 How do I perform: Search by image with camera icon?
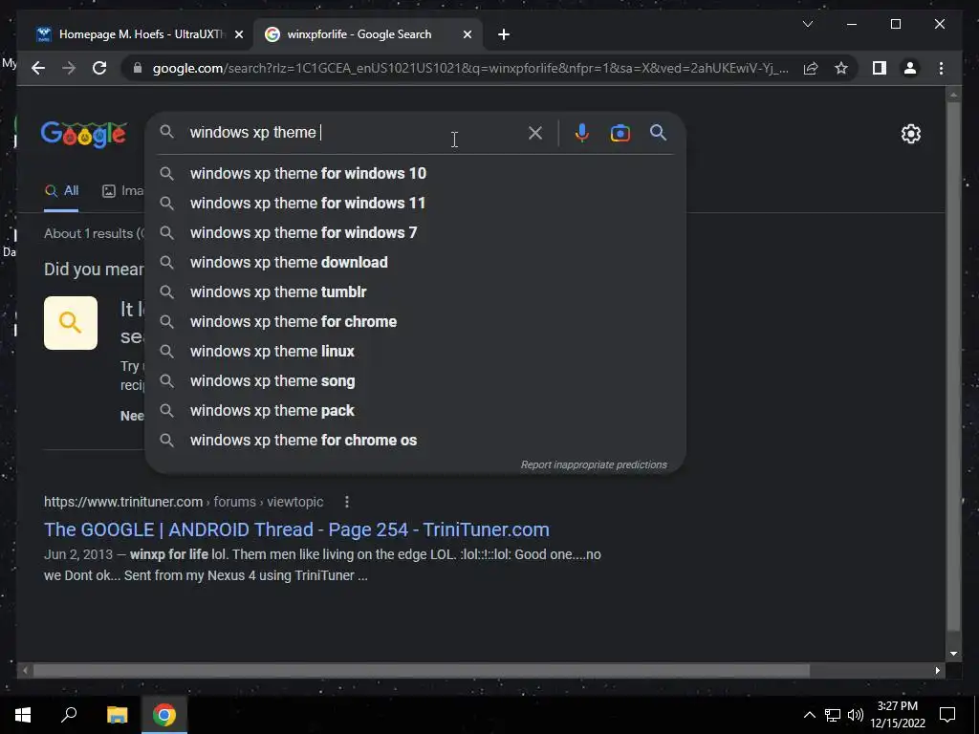coord(620,133)
